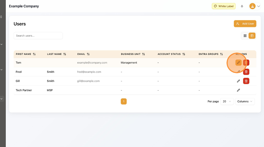Image resolution: width=264 pixels, height=147 pixels.
Task: Sort by Email column arrows
Action: pyautogui.click(x=88, y=54)
